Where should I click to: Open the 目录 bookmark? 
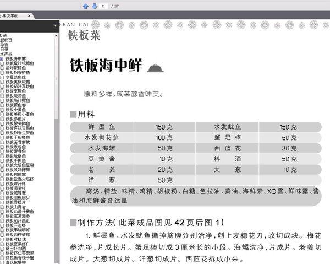4,50
